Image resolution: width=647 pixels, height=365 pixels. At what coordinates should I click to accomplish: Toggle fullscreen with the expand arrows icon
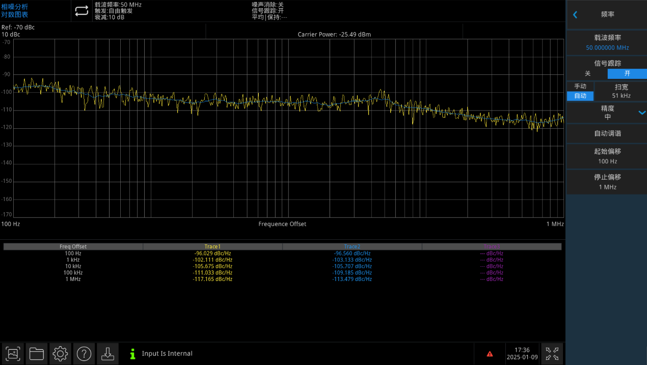pyautogui.click(x=552, y=353)
